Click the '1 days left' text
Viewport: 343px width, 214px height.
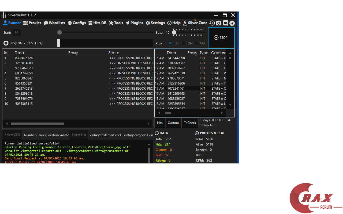(207, 125)
